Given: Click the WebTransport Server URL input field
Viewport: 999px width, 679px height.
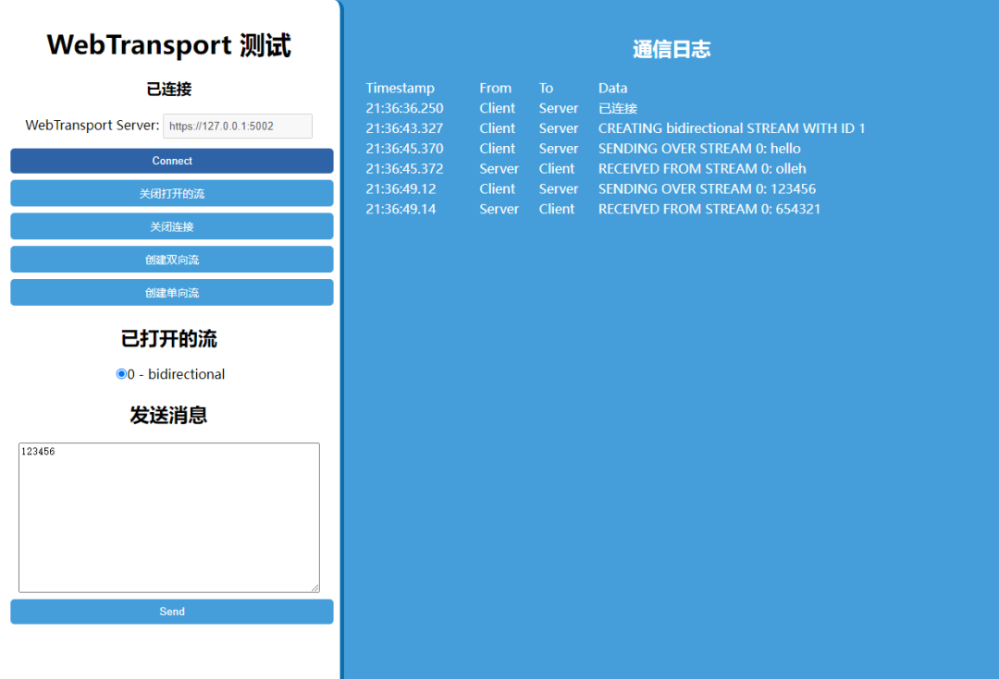Looking at the screenshot, I should coord(238,126).
